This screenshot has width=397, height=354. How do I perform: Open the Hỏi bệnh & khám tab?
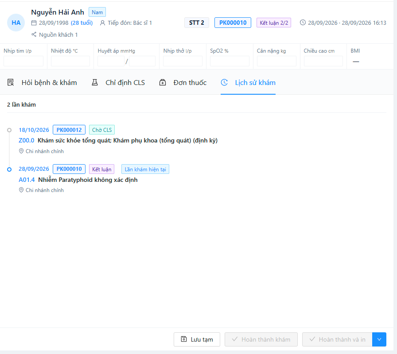pyautogui.click(x=42, y=83)
